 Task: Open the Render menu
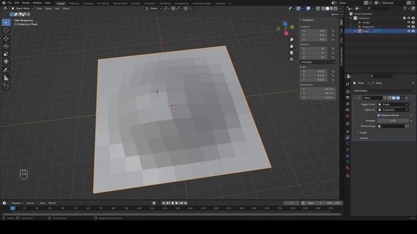click(x=26, y=3)
